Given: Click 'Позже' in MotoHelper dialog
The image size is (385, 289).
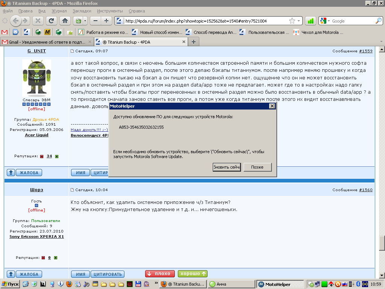Looking at the screenshot, I should (257, 167).
